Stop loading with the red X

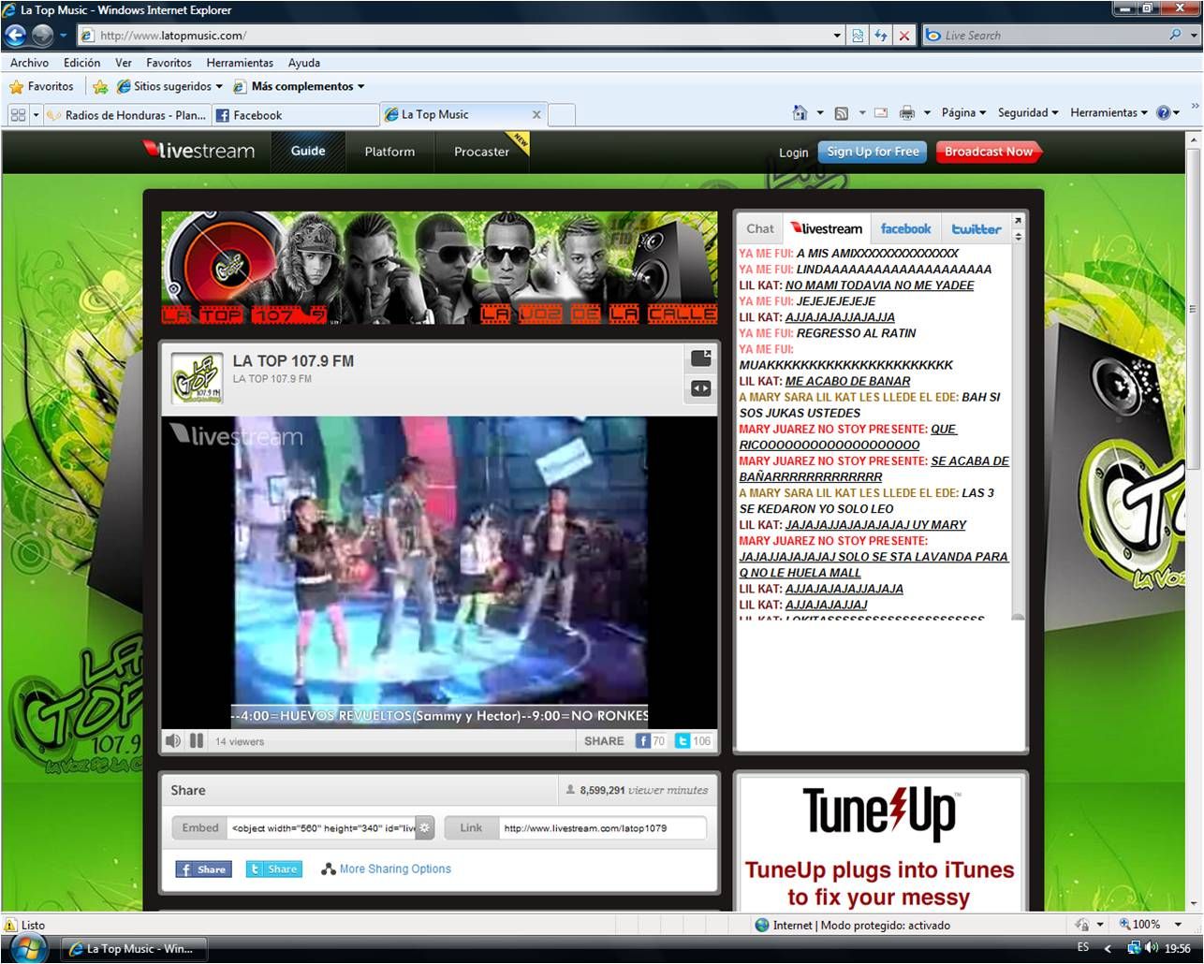click(904, 36)
